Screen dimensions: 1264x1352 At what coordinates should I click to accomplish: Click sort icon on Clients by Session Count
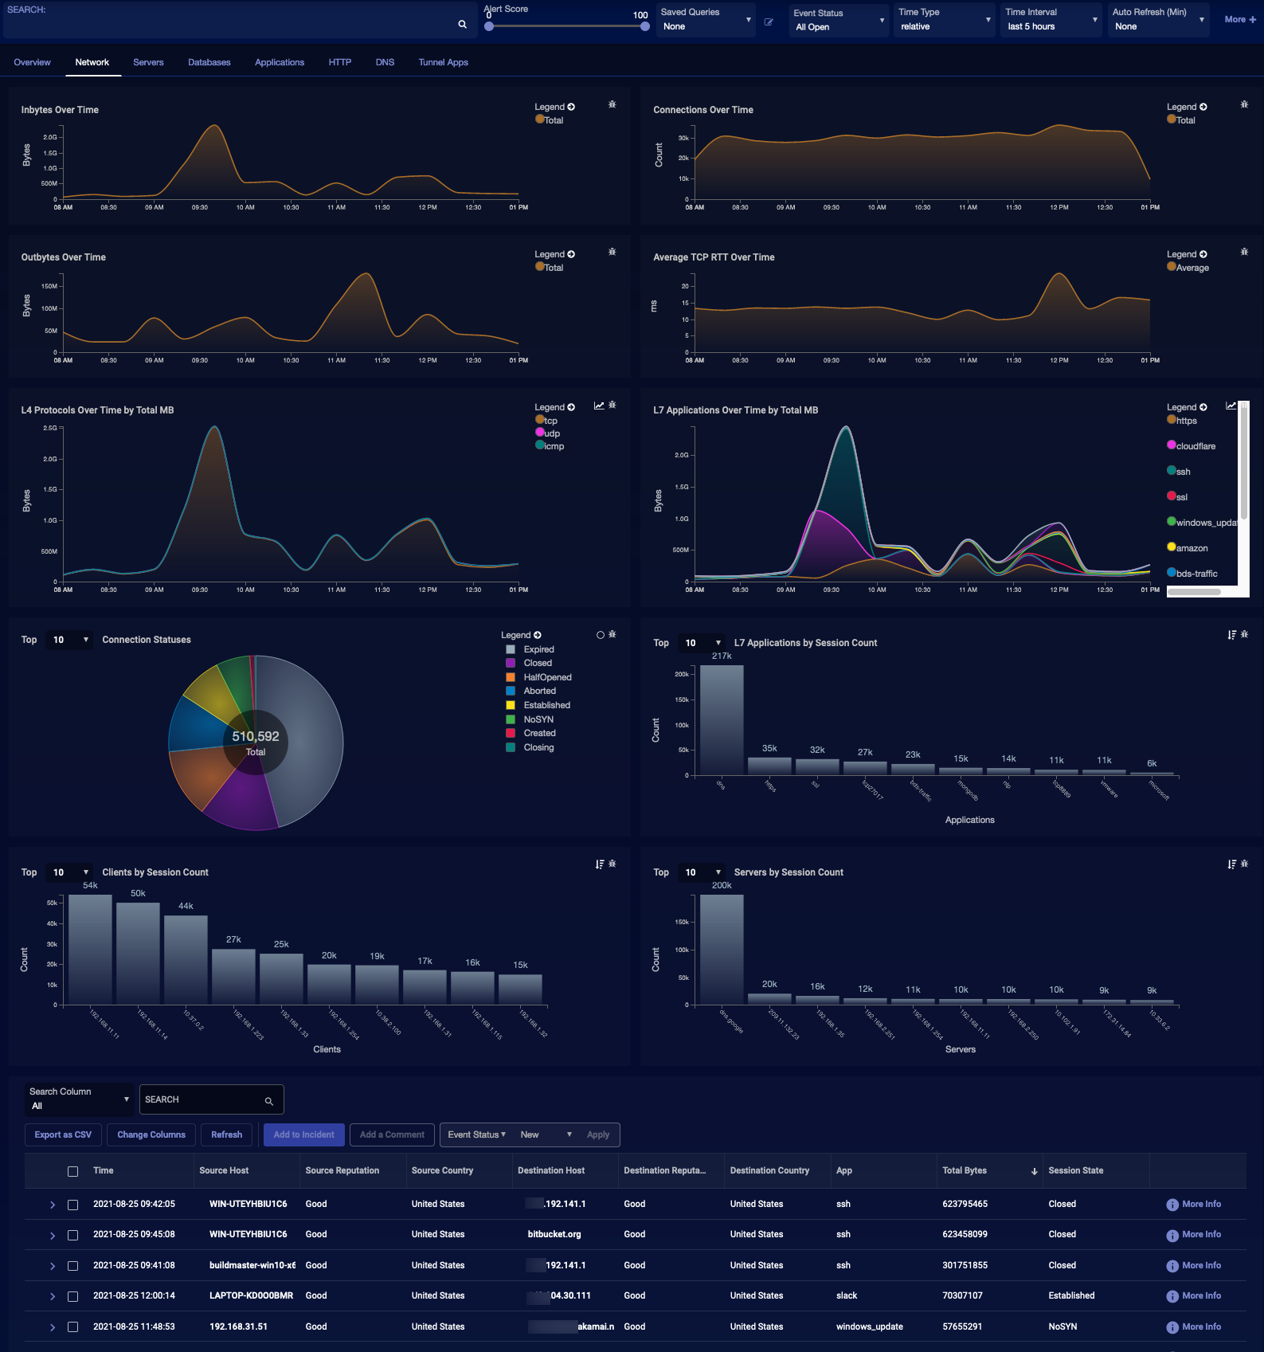pyautogui.click(x=600, y=864)
